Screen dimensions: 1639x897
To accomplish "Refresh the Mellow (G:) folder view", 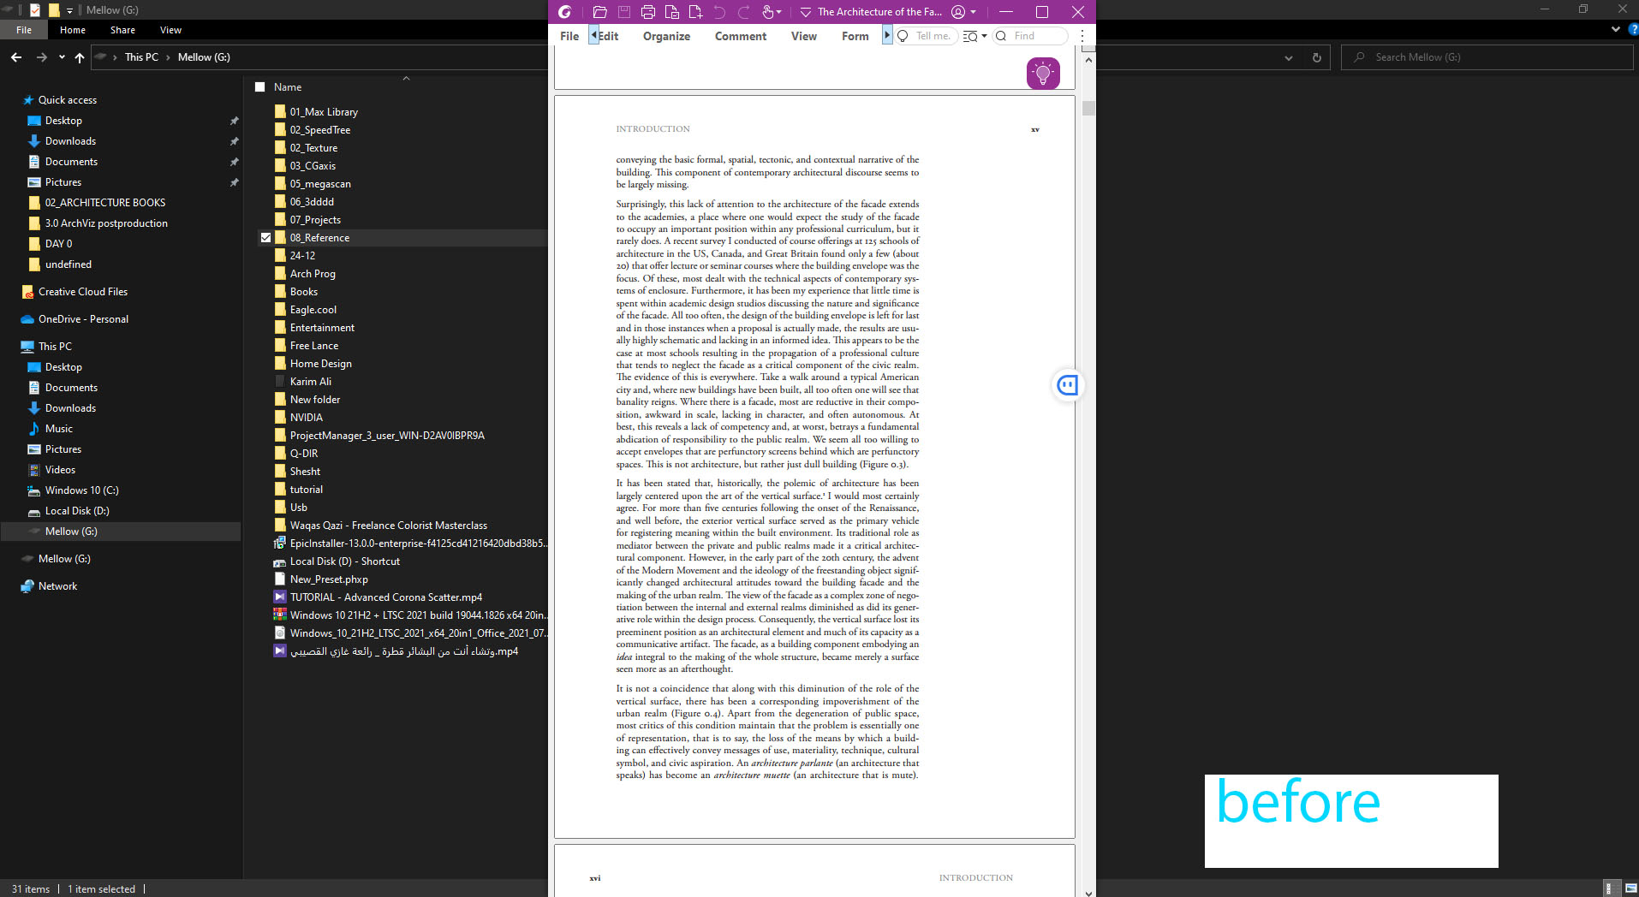I will pyautogui.click(x=1316, y=56).
